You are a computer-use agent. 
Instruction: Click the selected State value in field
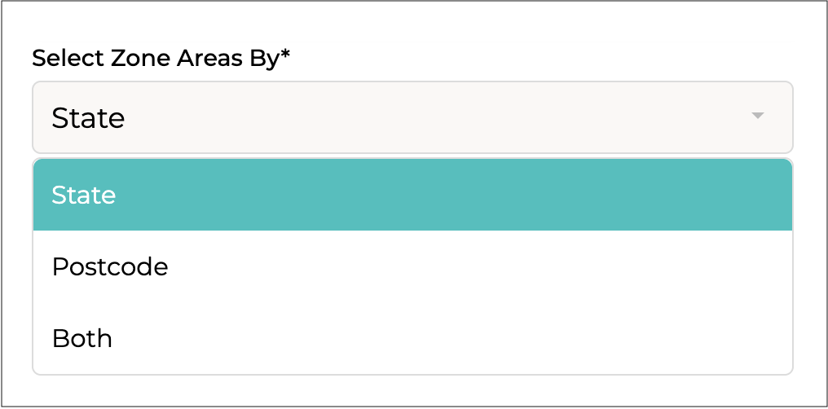point(88,118)
